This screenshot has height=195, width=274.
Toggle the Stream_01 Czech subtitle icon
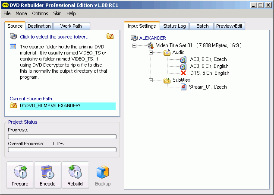click(183, 87)
